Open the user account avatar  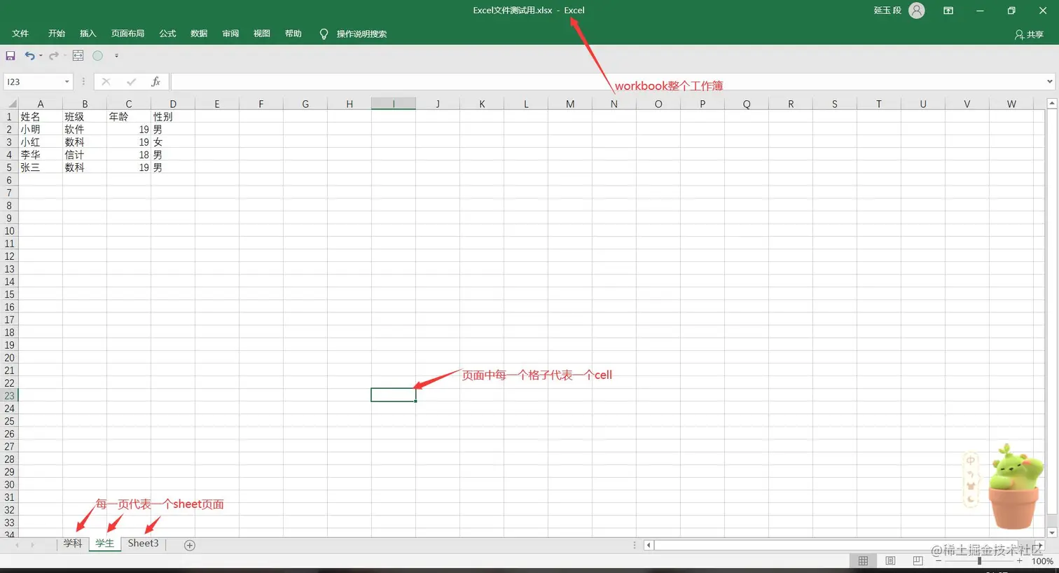pos(917,11)
